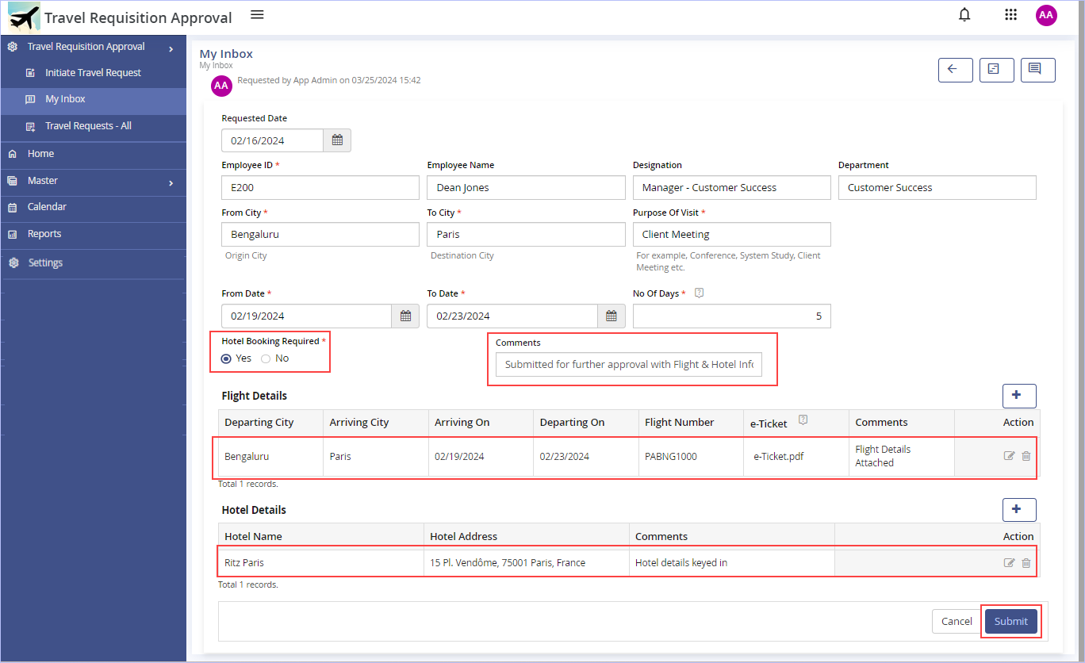Viewport: 1085px width, 663px height.
Task: Open calendar picker for To Date
Action: (611, 316)
